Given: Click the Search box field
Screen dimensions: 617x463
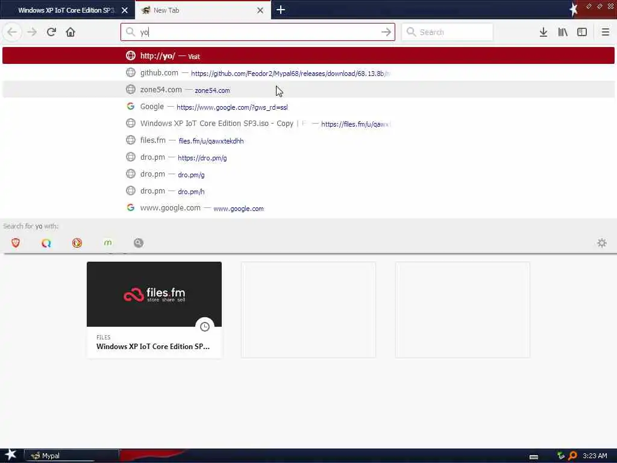Looking at the screenshot, I should coord(447,32).
